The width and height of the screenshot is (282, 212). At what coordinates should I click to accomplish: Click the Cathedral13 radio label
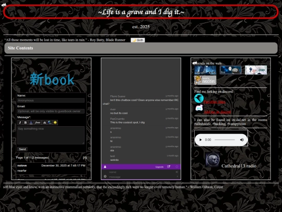(239, 166)
